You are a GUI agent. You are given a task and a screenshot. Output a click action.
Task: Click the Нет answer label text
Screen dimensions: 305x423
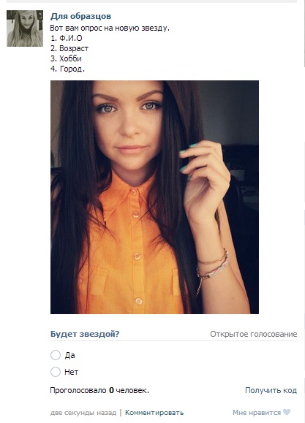72,372
